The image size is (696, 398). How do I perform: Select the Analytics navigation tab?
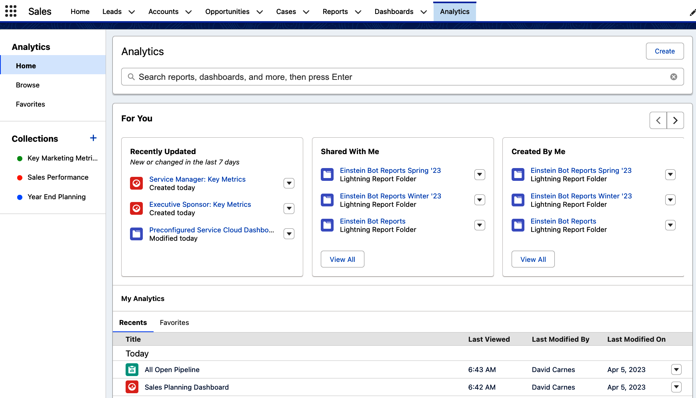point(455,12)
